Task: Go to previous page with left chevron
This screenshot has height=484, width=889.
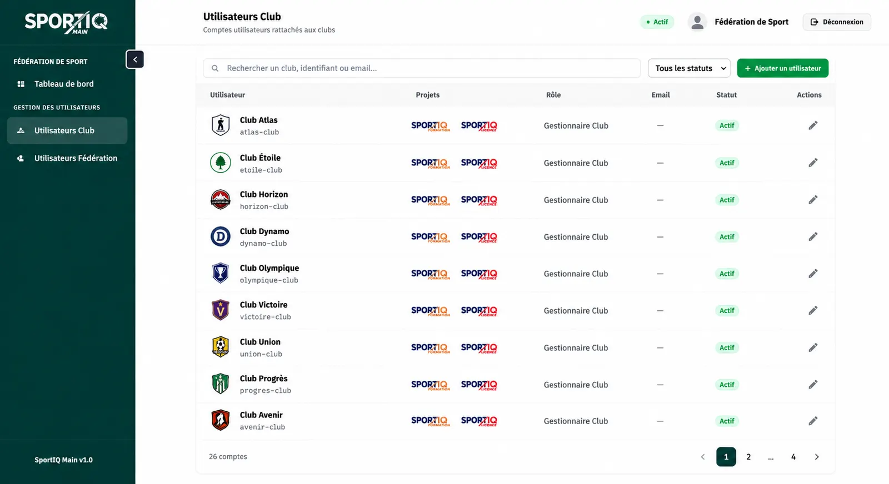Action: pos(703,457)
